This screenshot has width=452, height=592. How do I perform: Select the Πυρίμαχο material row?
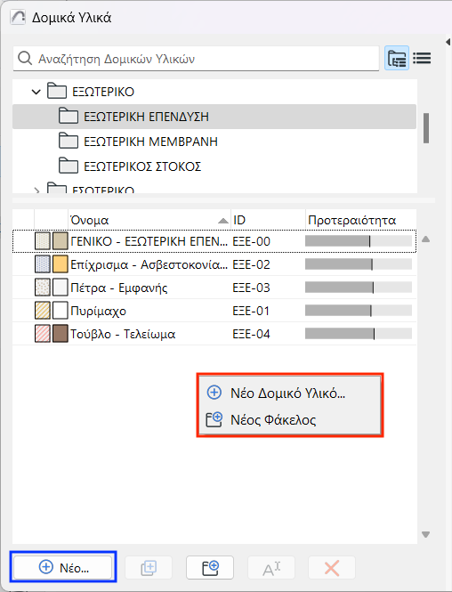tap(214, 311)
